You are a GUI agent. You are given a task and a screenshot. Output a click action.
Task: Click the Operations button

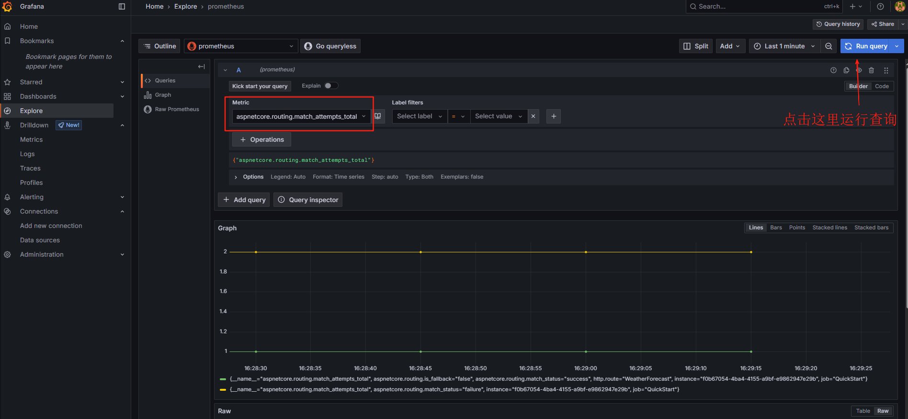coord(261,139)
